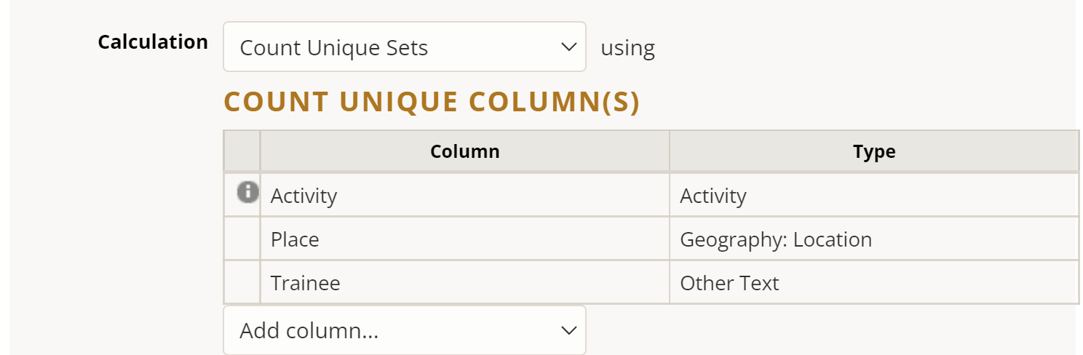1083x355 pixels.
Task: Click the chevron arrow on Calculation dropdown
Action: point(568,47)
